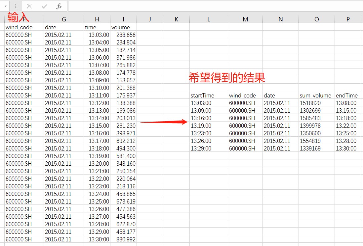The width and height of the screenshot is (363, 246).
Task: Select column K header
Action: (x=176, y=19)
